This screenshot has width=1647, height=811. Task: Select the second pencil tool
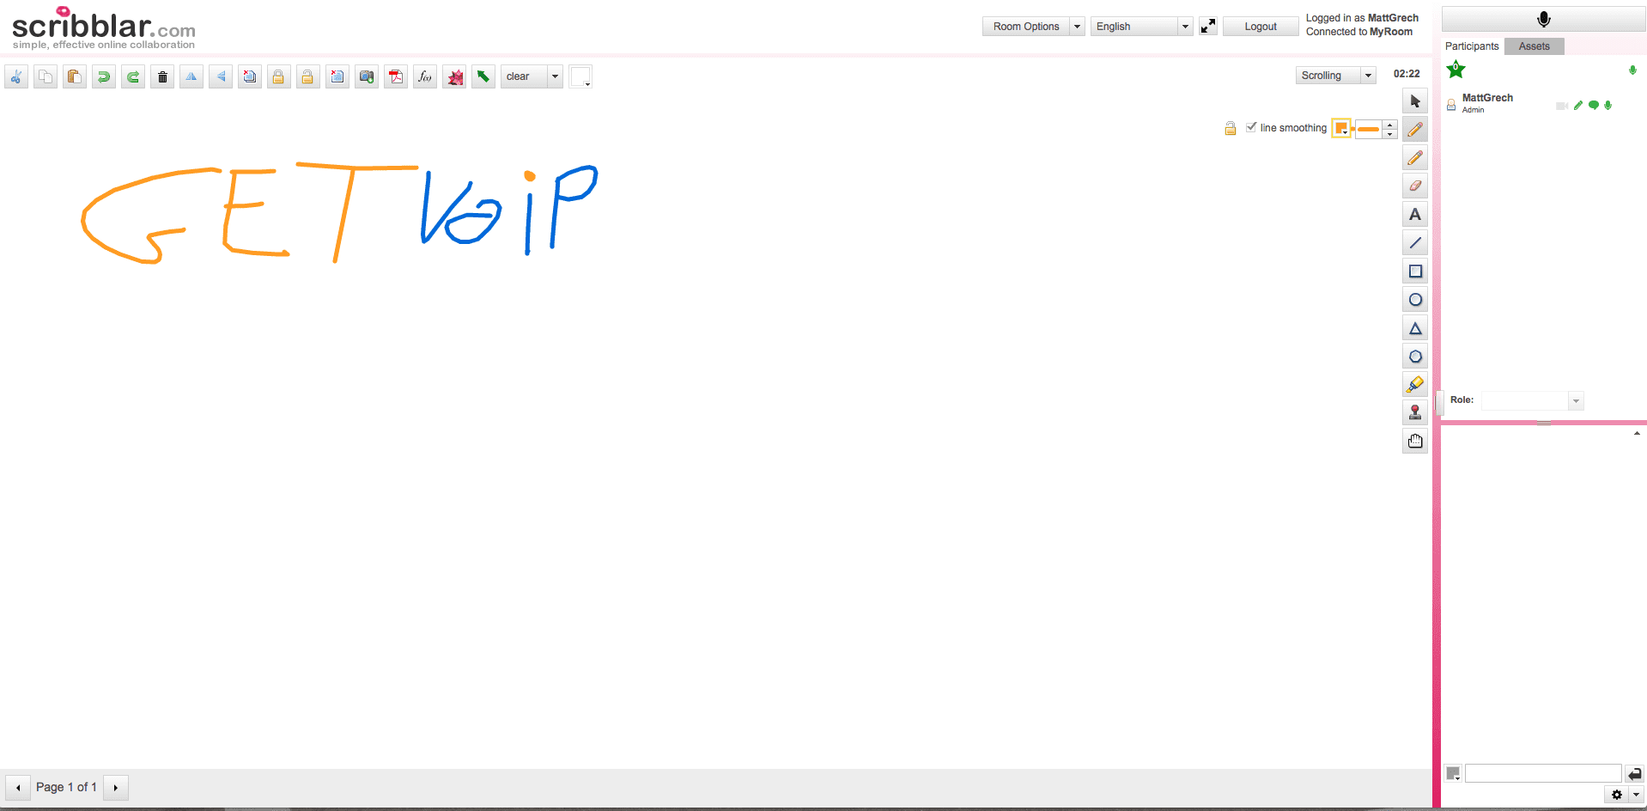tap(1415, 158)
